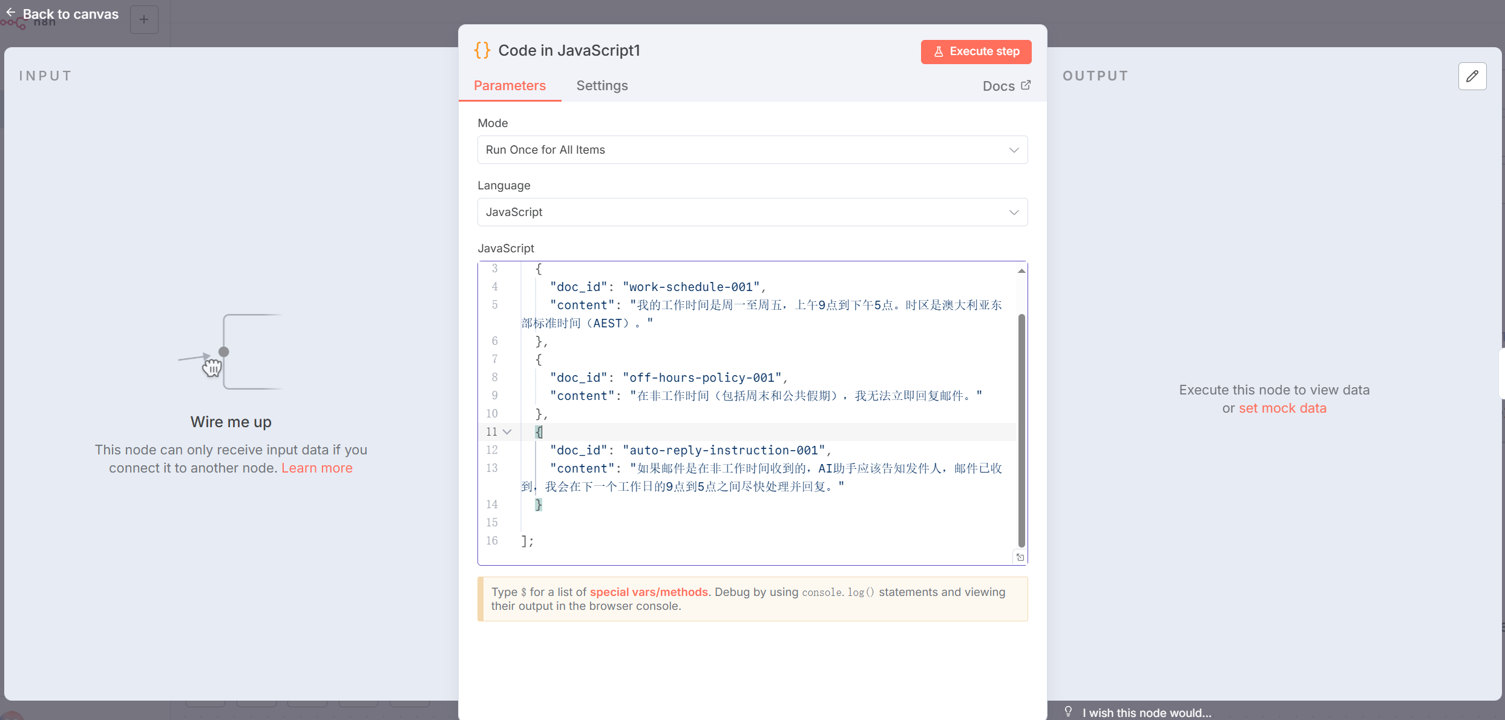Open the Learn more link under Wire me up
Screen dimensions: 1505x720
coord(317,468)
